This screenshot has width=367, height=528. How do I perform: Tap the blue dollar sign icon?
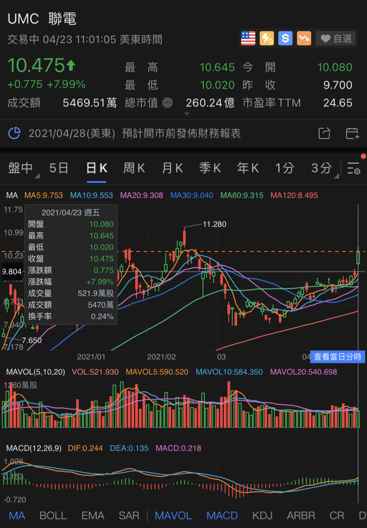click(285, 39)
